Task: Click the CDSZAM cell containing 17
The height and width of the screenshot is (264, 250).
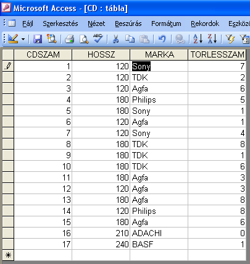Action: coord(43,244)
